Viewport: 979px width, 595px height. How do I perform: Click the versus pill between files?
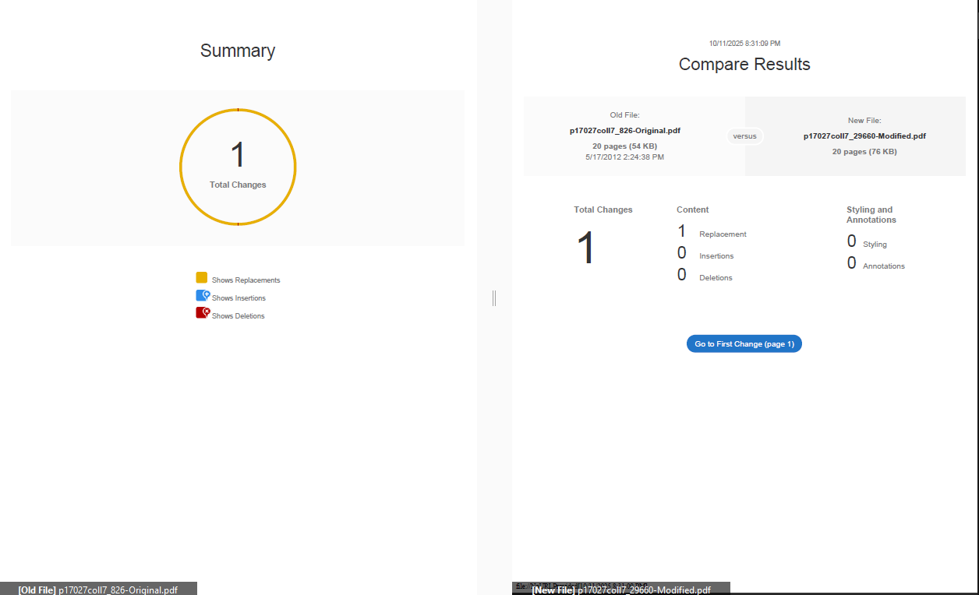pos(744,136)
